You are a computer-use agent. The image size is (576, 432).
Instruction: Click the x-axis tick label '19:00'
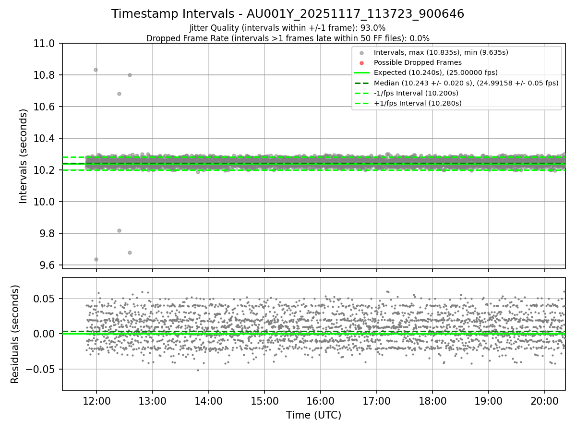click(489, 401)
